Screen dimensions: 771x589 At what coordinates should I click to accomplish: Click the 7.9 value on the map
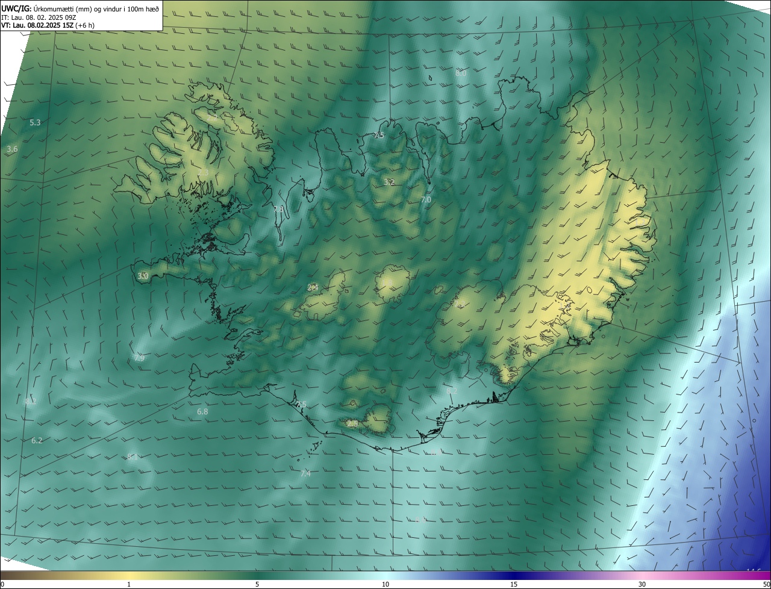click(x=139, y=358)
